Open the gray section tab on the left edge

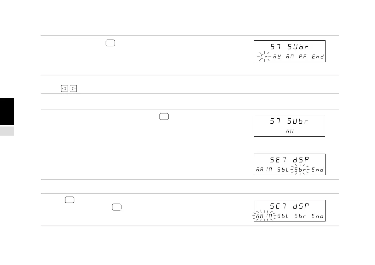(x=7, y=131)
